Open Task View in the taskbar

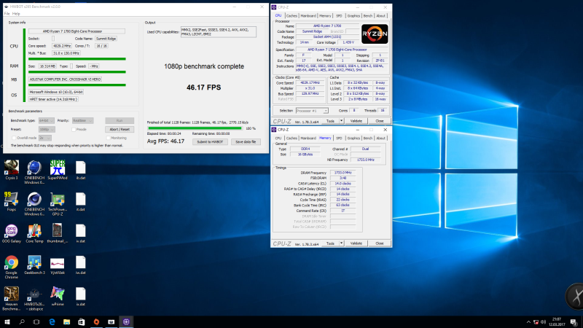tap(36, 321)
